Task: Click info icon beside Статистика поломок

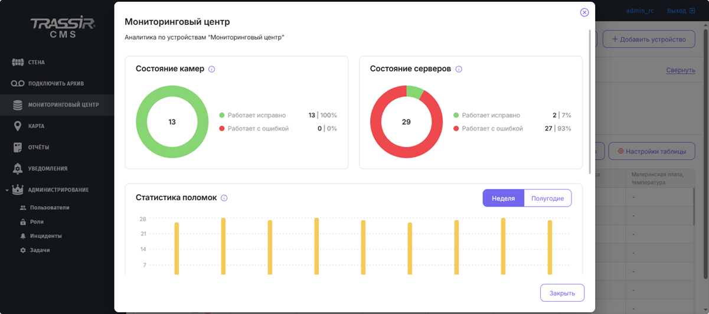Action: (x=224, y=198)
